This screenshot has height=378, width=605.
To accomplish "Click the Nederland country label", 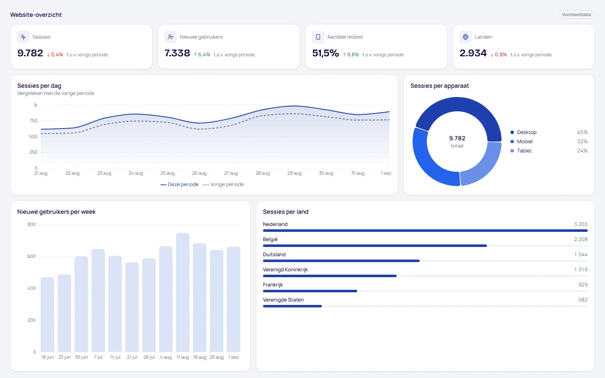I will (275, 224).
